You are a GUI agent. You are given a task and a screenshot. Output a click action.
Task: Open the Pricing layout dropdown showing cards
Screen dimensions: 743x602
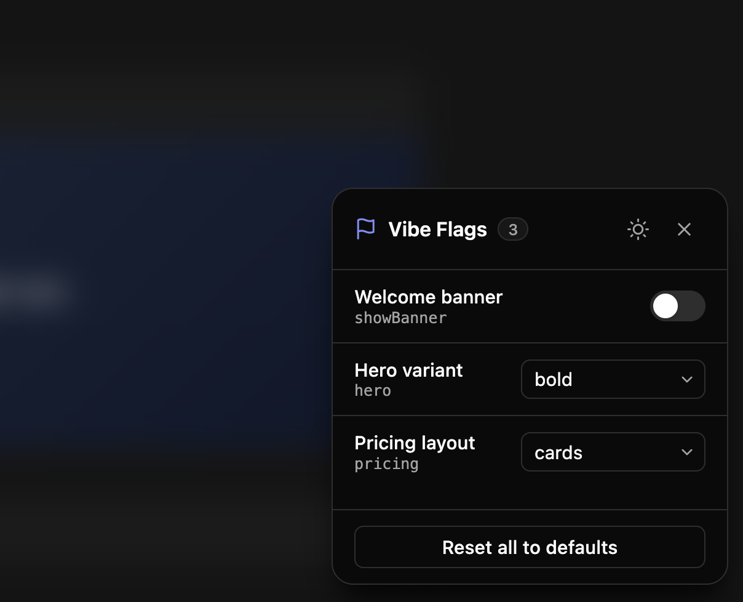point(613,452)
